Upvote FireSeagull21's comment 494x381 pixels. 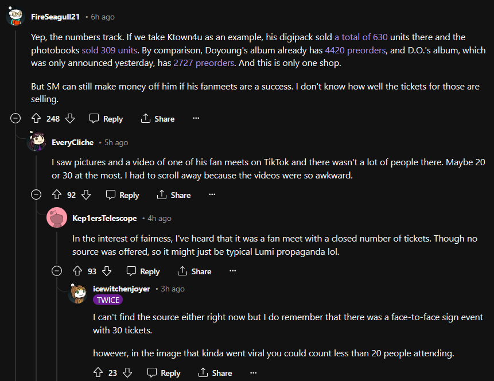pyautogui.click(x=36, y=119)
